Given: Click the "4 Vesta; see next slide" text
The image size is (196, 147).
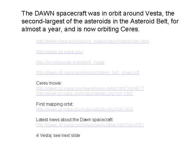Looking at the screenshot, I should [58, 135].
